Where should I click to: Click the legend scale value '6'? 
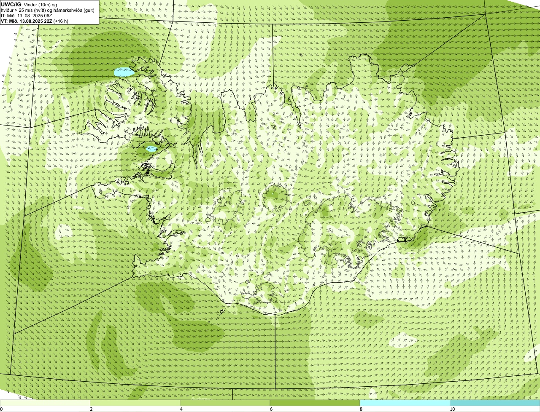pyautogui.click(x=271, y=409)
